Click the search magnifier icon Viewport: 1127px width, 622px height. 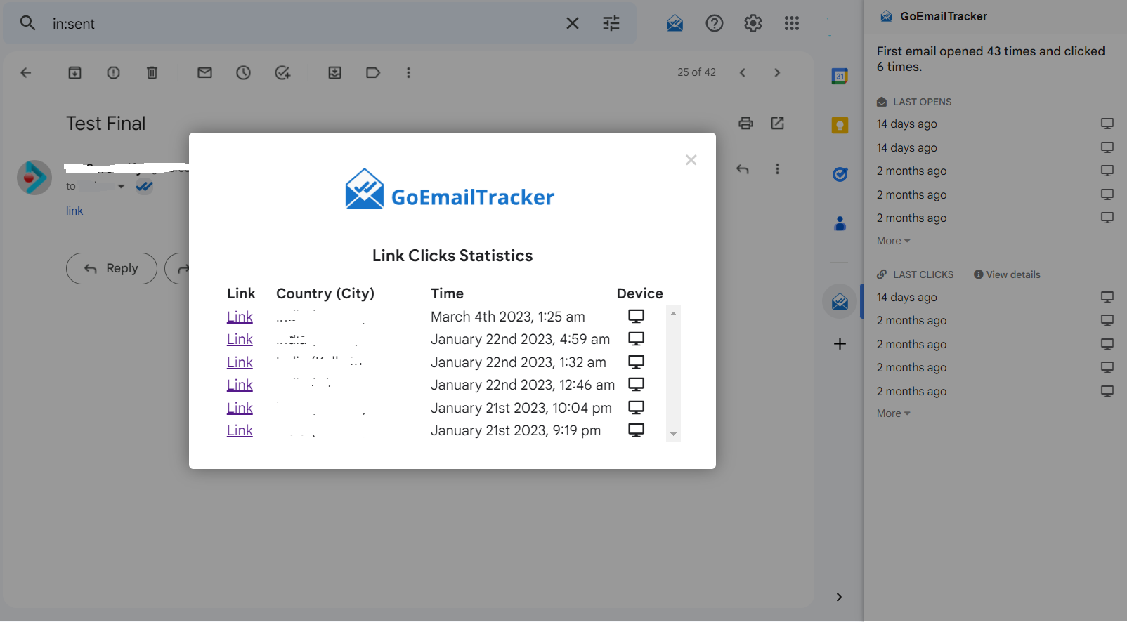27,23
